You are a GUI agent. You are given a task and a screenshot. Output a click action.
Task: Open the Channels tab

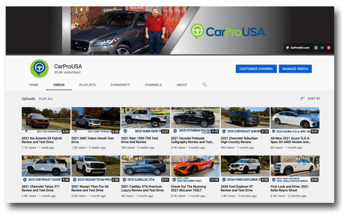(153, 85)
